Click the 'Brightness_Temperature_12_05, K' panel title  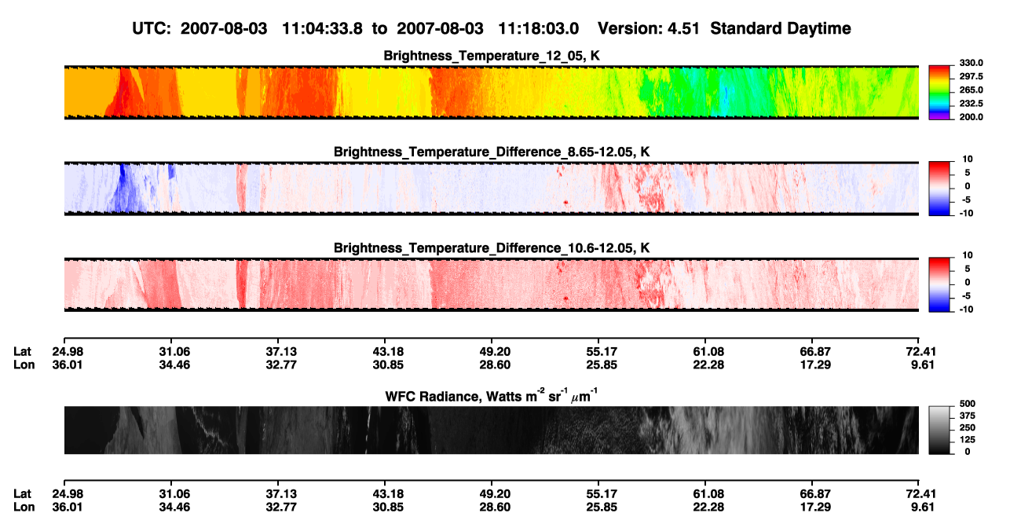[x=492, y=56]
